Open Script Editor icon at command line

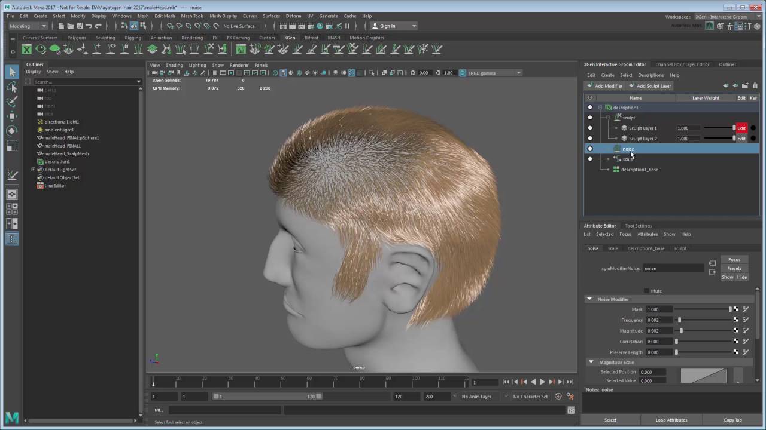[x=571, y=410]
